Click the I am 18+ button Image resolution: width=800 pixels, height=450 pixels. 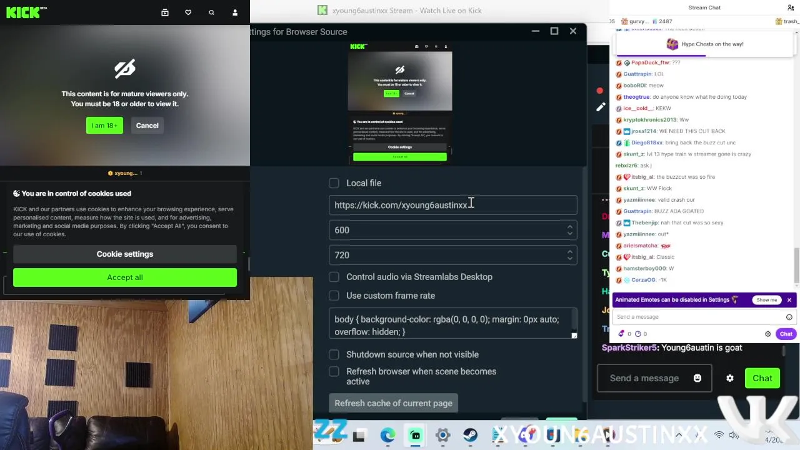tap(104, 126)
